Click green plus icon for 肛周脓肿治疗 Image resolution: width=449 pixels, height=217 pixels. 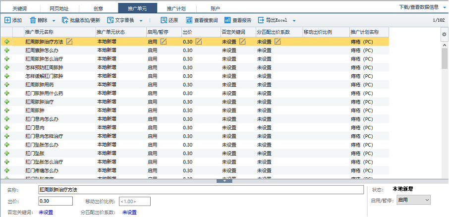[7, 102]
